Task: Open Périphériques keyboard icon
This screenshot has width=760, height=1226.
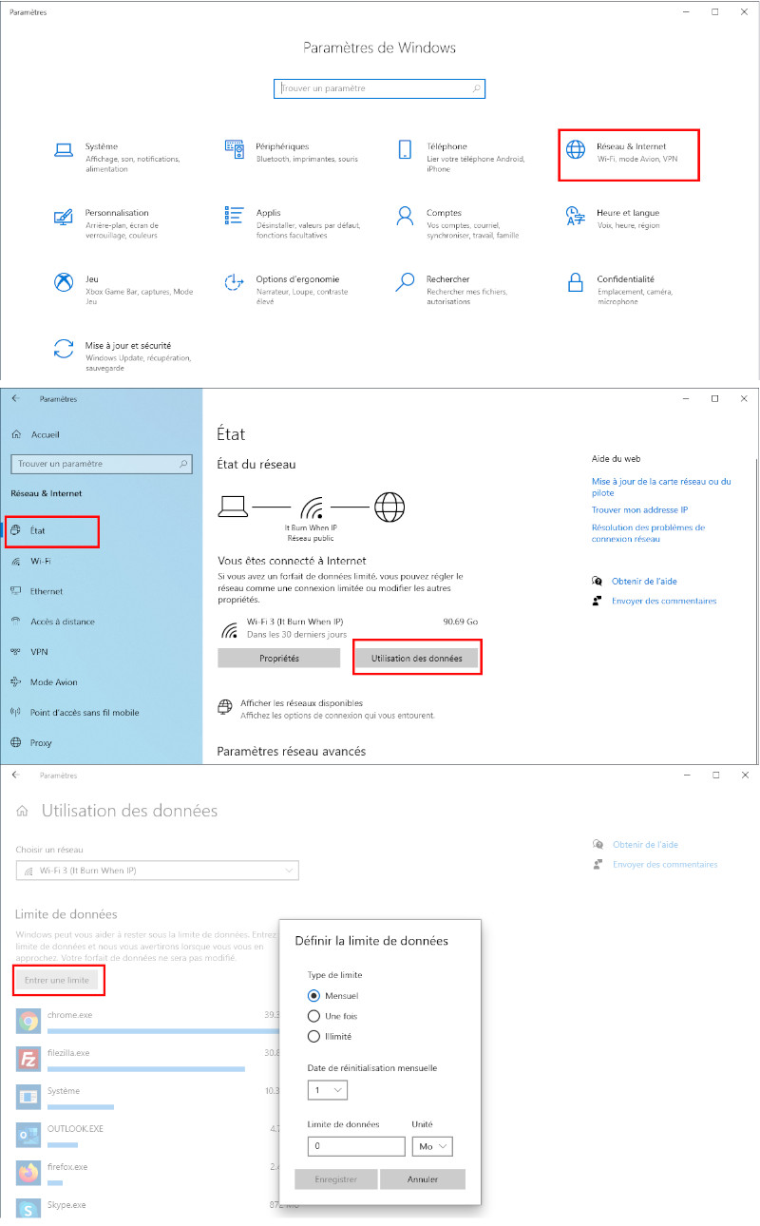Action: point(235,148)
